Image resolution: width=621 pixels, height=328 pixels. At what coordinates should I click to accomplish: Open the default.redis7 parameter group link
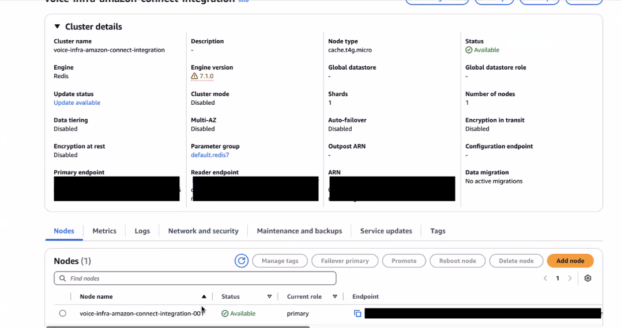tap(210, 155)
